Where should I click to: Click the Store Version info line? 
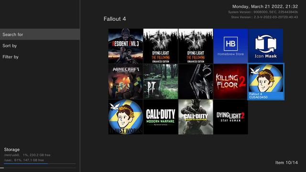tap(264, 17)
